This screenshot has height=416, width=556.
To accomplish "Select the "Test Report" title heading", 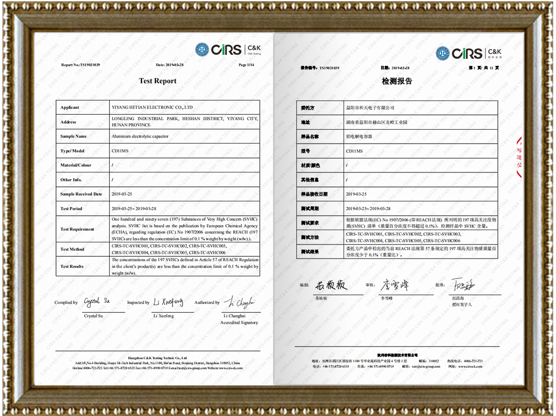I will tap(158, 81).
